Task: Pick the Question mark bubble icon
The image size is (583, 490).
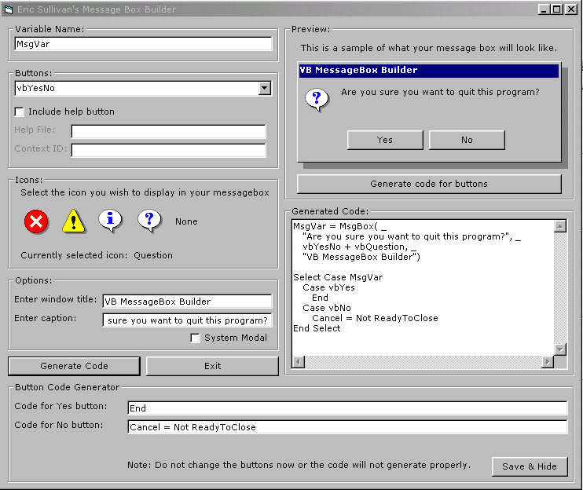Action: coord(149,221)
